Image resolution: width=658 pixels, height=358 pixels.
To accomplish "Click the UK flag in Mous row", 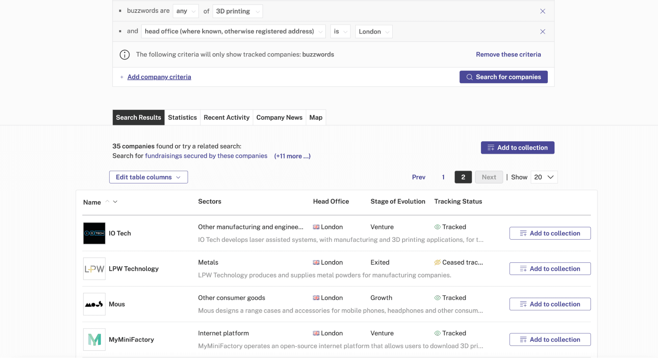I will (x=316, y=298).
